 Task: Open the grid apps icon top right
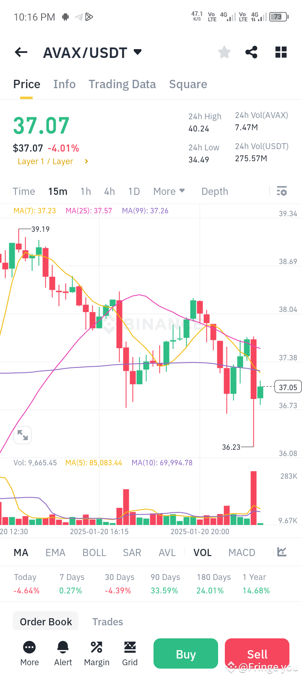[280, 52]
